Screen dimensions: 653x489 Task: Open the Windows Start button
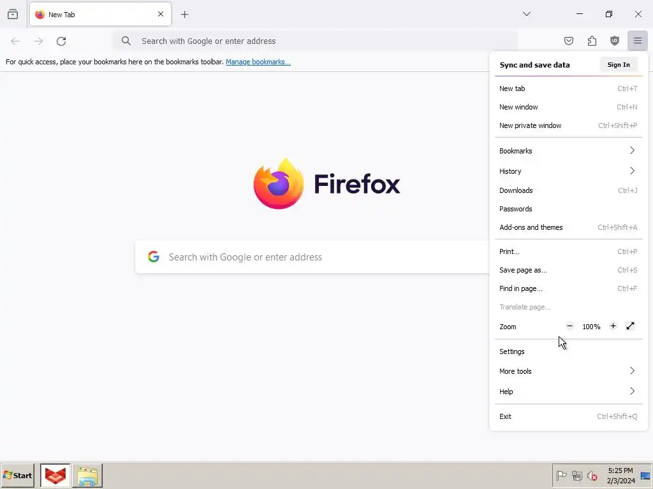[x=17, y=475]
